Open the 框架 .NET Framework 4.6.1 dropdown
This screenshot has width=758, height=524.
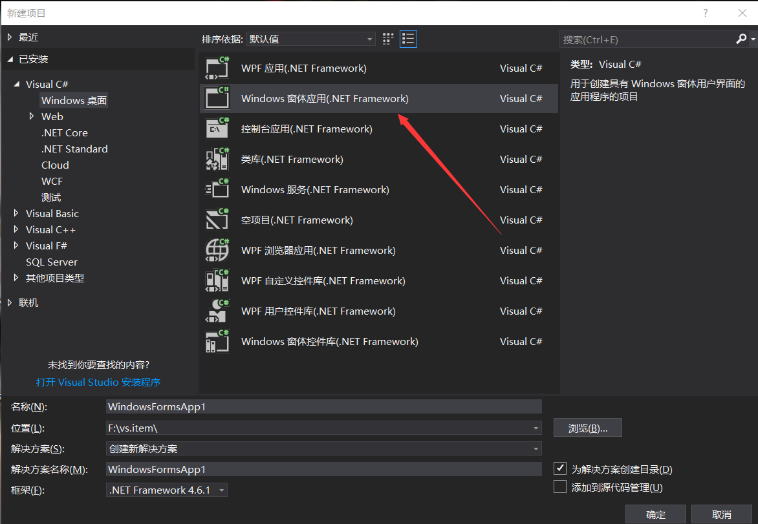(x=167, y=490)
